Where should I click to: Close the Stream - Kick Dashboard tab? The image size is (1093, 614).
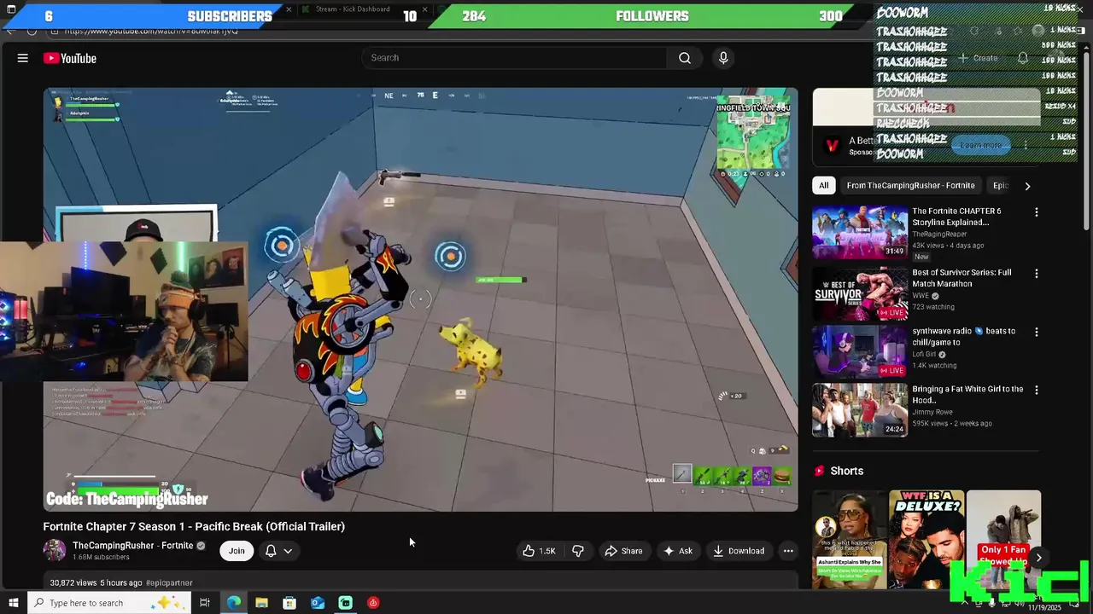[424, 9]
